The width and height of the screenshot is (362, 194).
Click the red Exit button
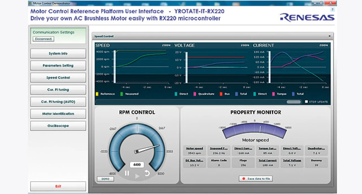tap(58, 186)
